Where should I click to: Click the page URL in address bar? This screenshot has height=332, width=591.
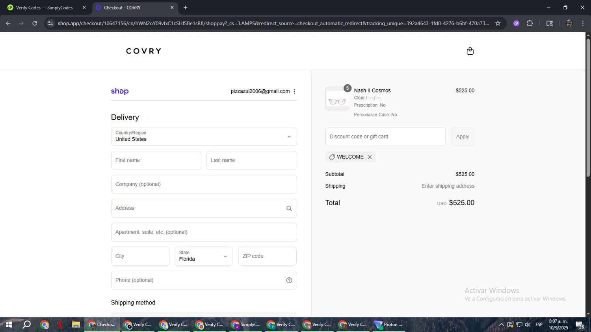273,23
